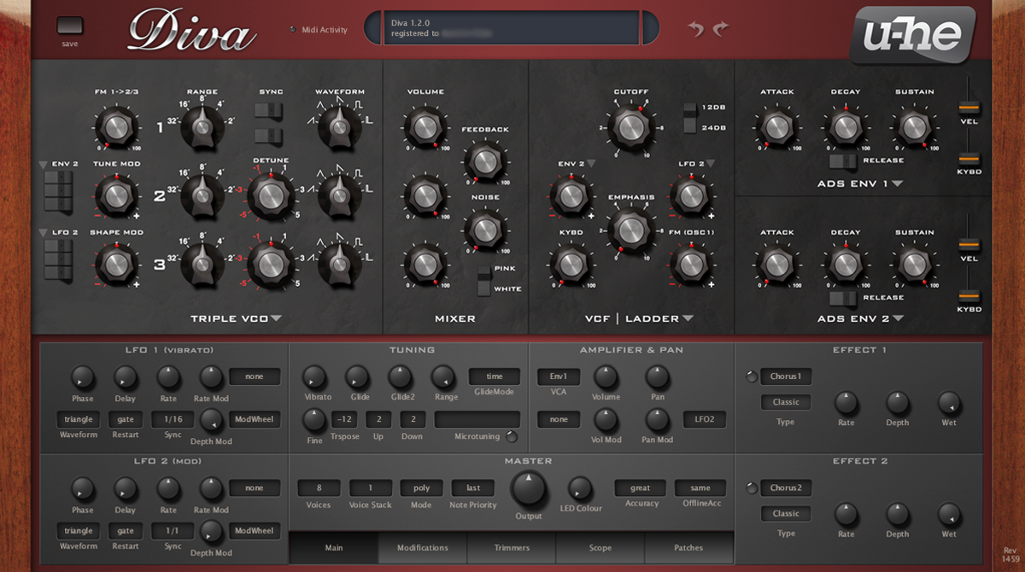
Task: Click the Note Priority last selector
Action: (473, 488)
